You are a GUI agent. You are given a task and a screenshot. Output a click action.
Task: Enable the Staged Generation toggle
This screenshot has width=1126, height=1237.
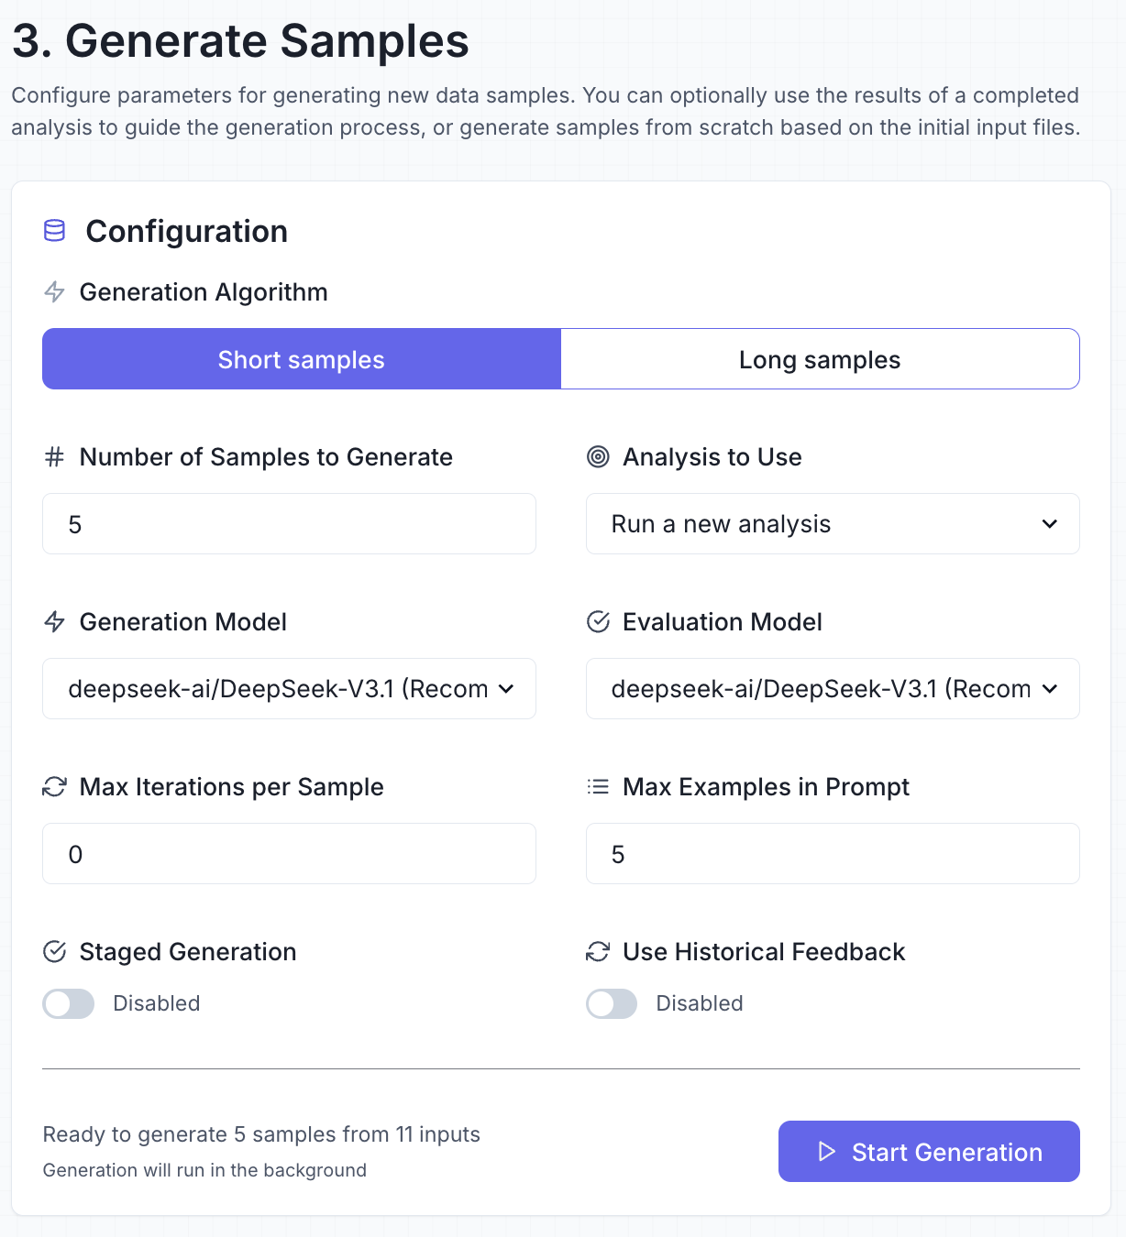pos(68,1003)
